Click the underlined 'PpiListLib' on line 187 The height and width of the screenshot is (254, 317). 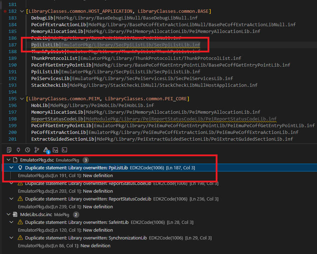point(45,45)
